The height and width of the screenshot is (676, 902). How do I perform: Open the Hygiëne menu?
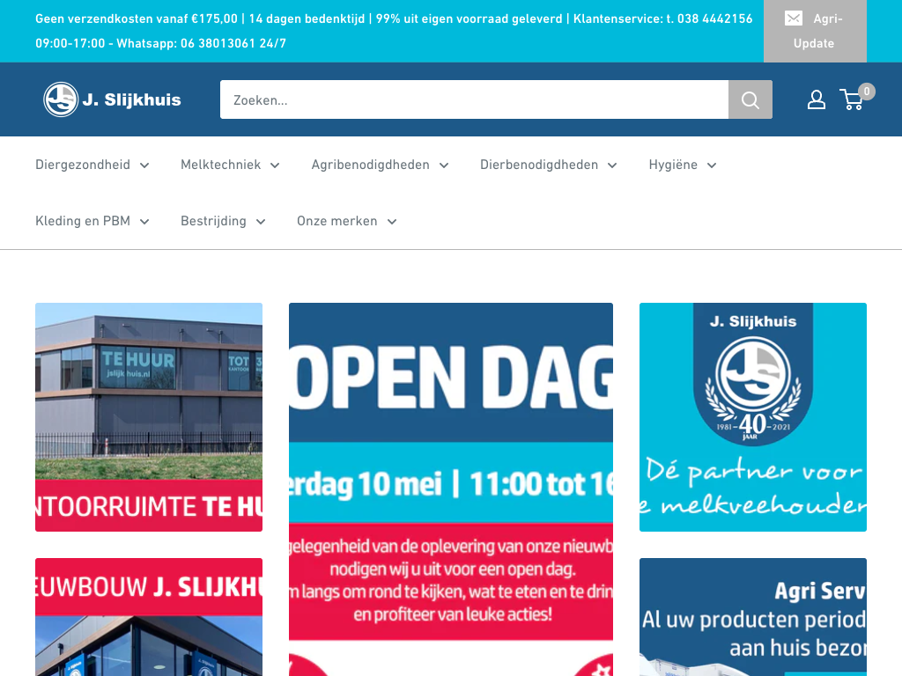(x=682, y=165)
